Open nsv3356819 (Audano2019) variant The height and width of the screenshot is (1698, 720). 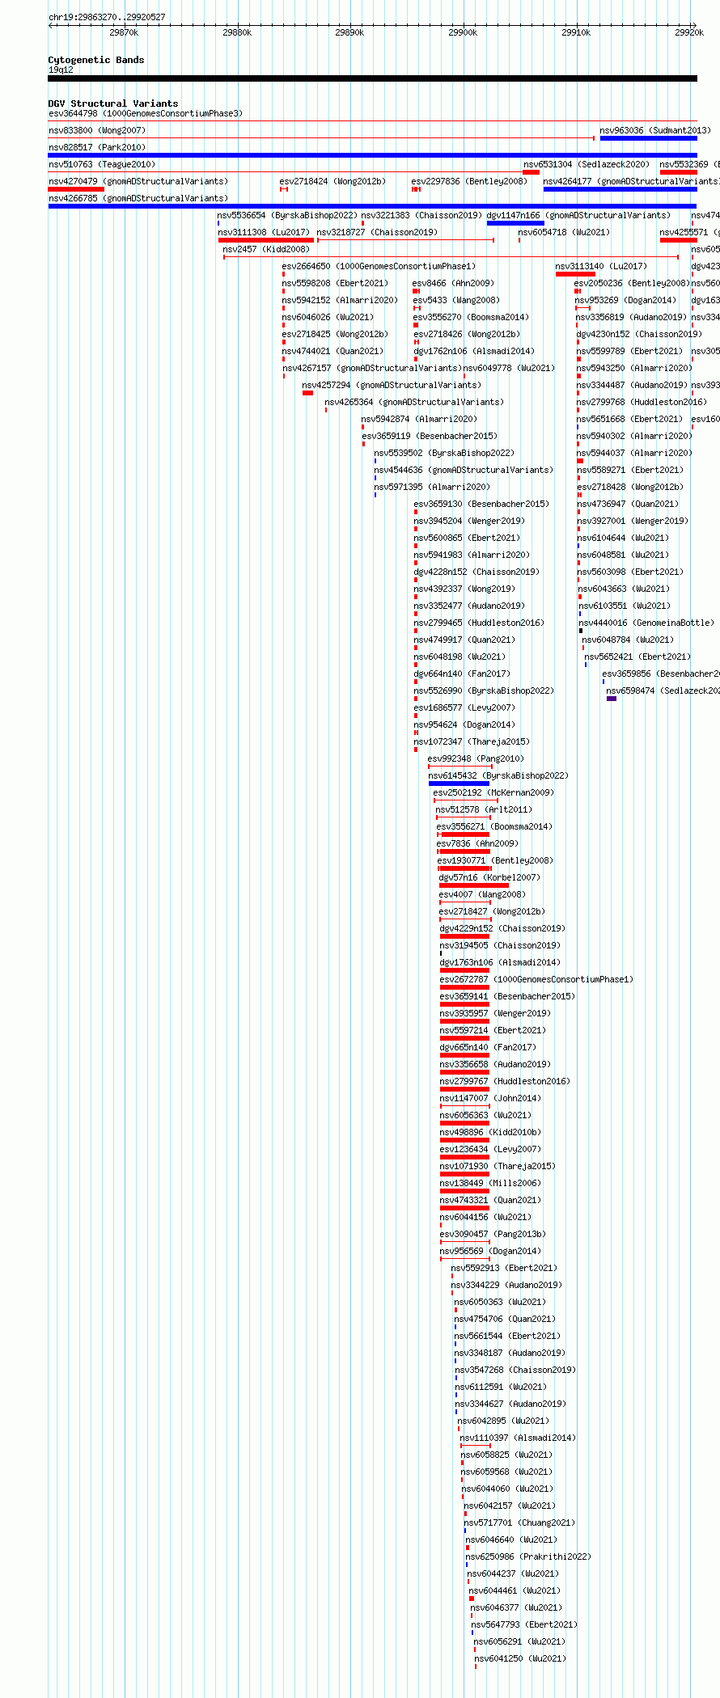631,317
